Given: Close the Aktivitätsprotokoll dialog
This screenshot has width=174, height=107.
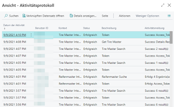Looking at the screenshot, I should 169,5.
